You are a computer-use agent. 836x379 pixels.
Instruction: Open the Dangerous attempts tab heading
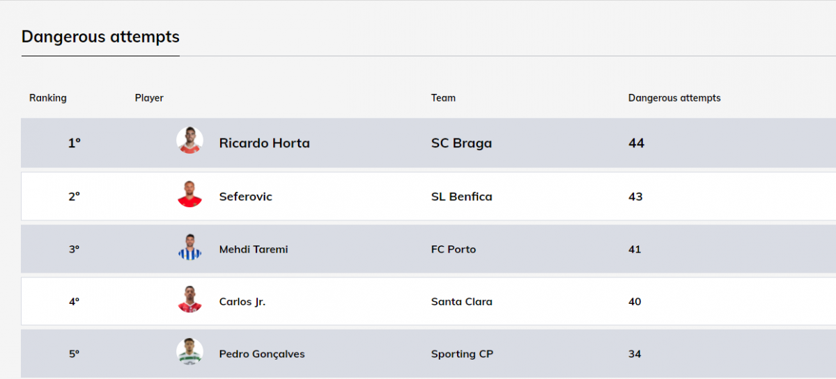pos(100,37)
